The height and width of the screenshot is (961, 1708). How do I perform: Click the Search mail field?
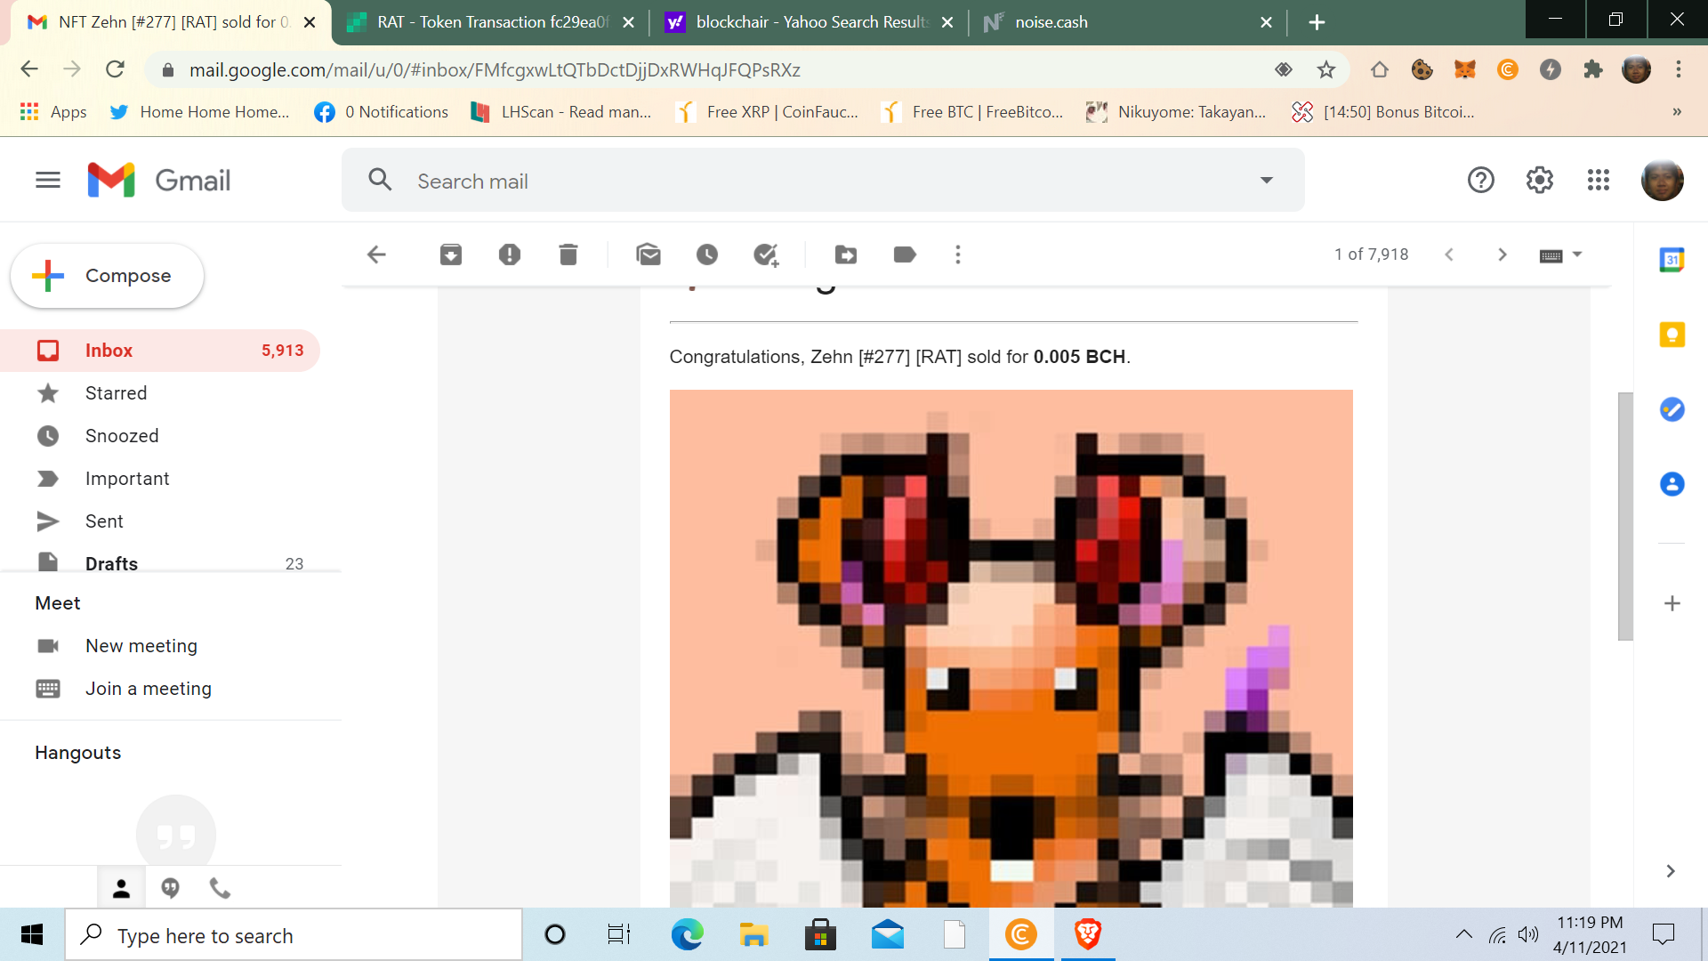click(x=823, y=181)
